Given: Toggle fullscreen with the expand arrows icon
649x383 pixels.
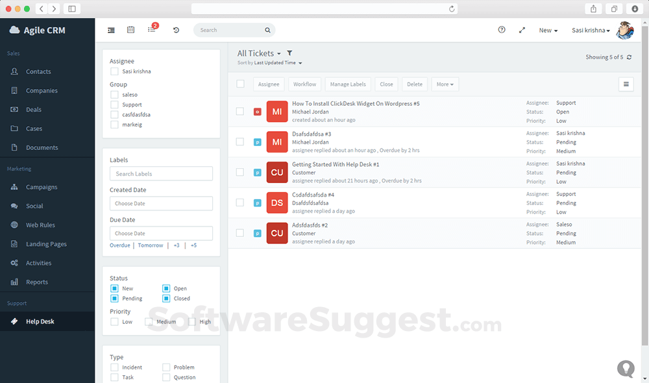Looking at the screenshot, I should point(522,30).
